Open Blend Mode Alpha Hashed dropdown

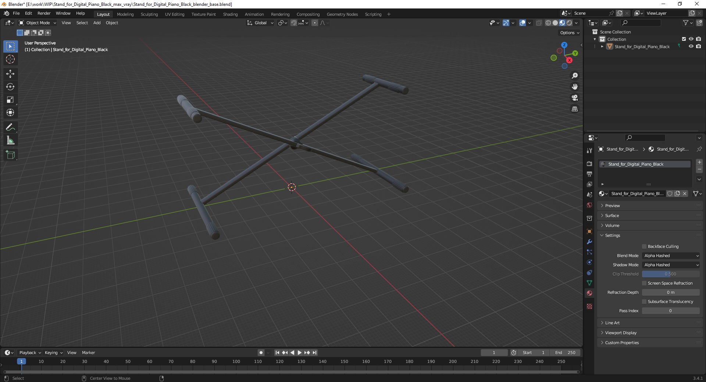pyautogui.click(x=671, y=256)
